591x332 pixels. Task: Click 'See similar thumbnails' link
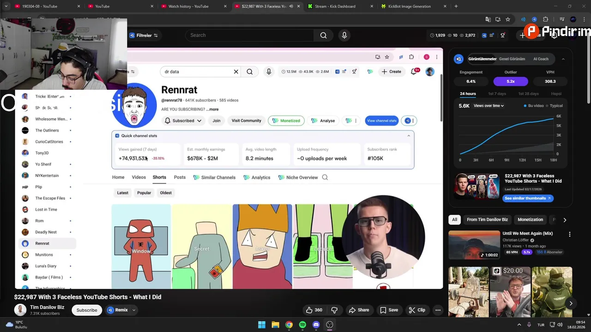pyautogui.click(x=528, y=198)
